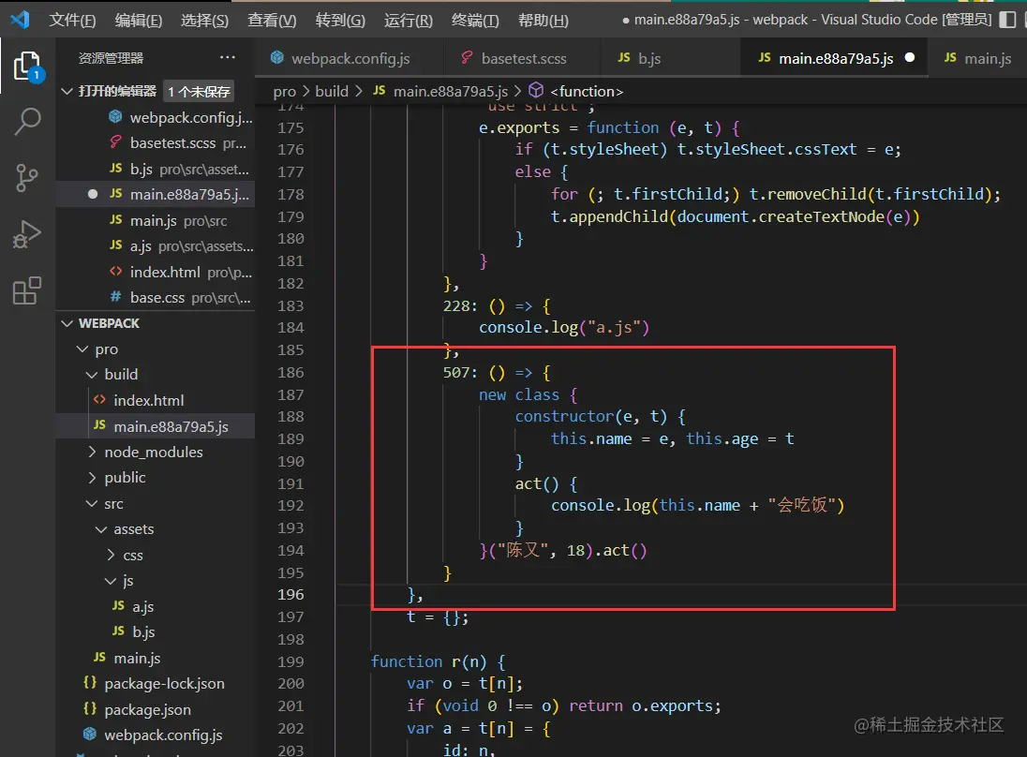Collapse the assets folder
The image size is (1027, 757).
101,529
